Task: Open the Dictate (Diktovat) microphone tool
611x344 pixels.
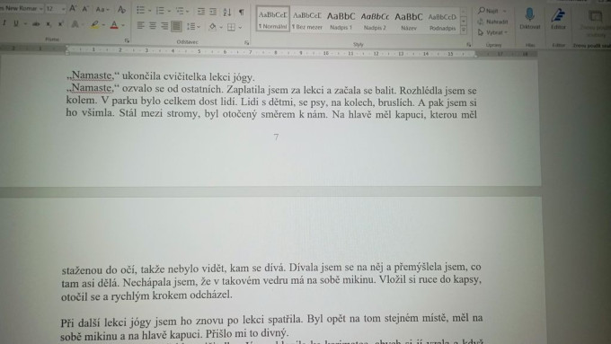Action: pos(529,19)
